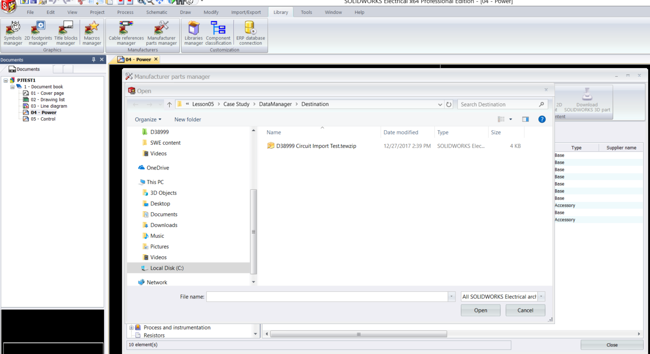
Task: Open the Symbols manager
Action: [x=13, y=33]
